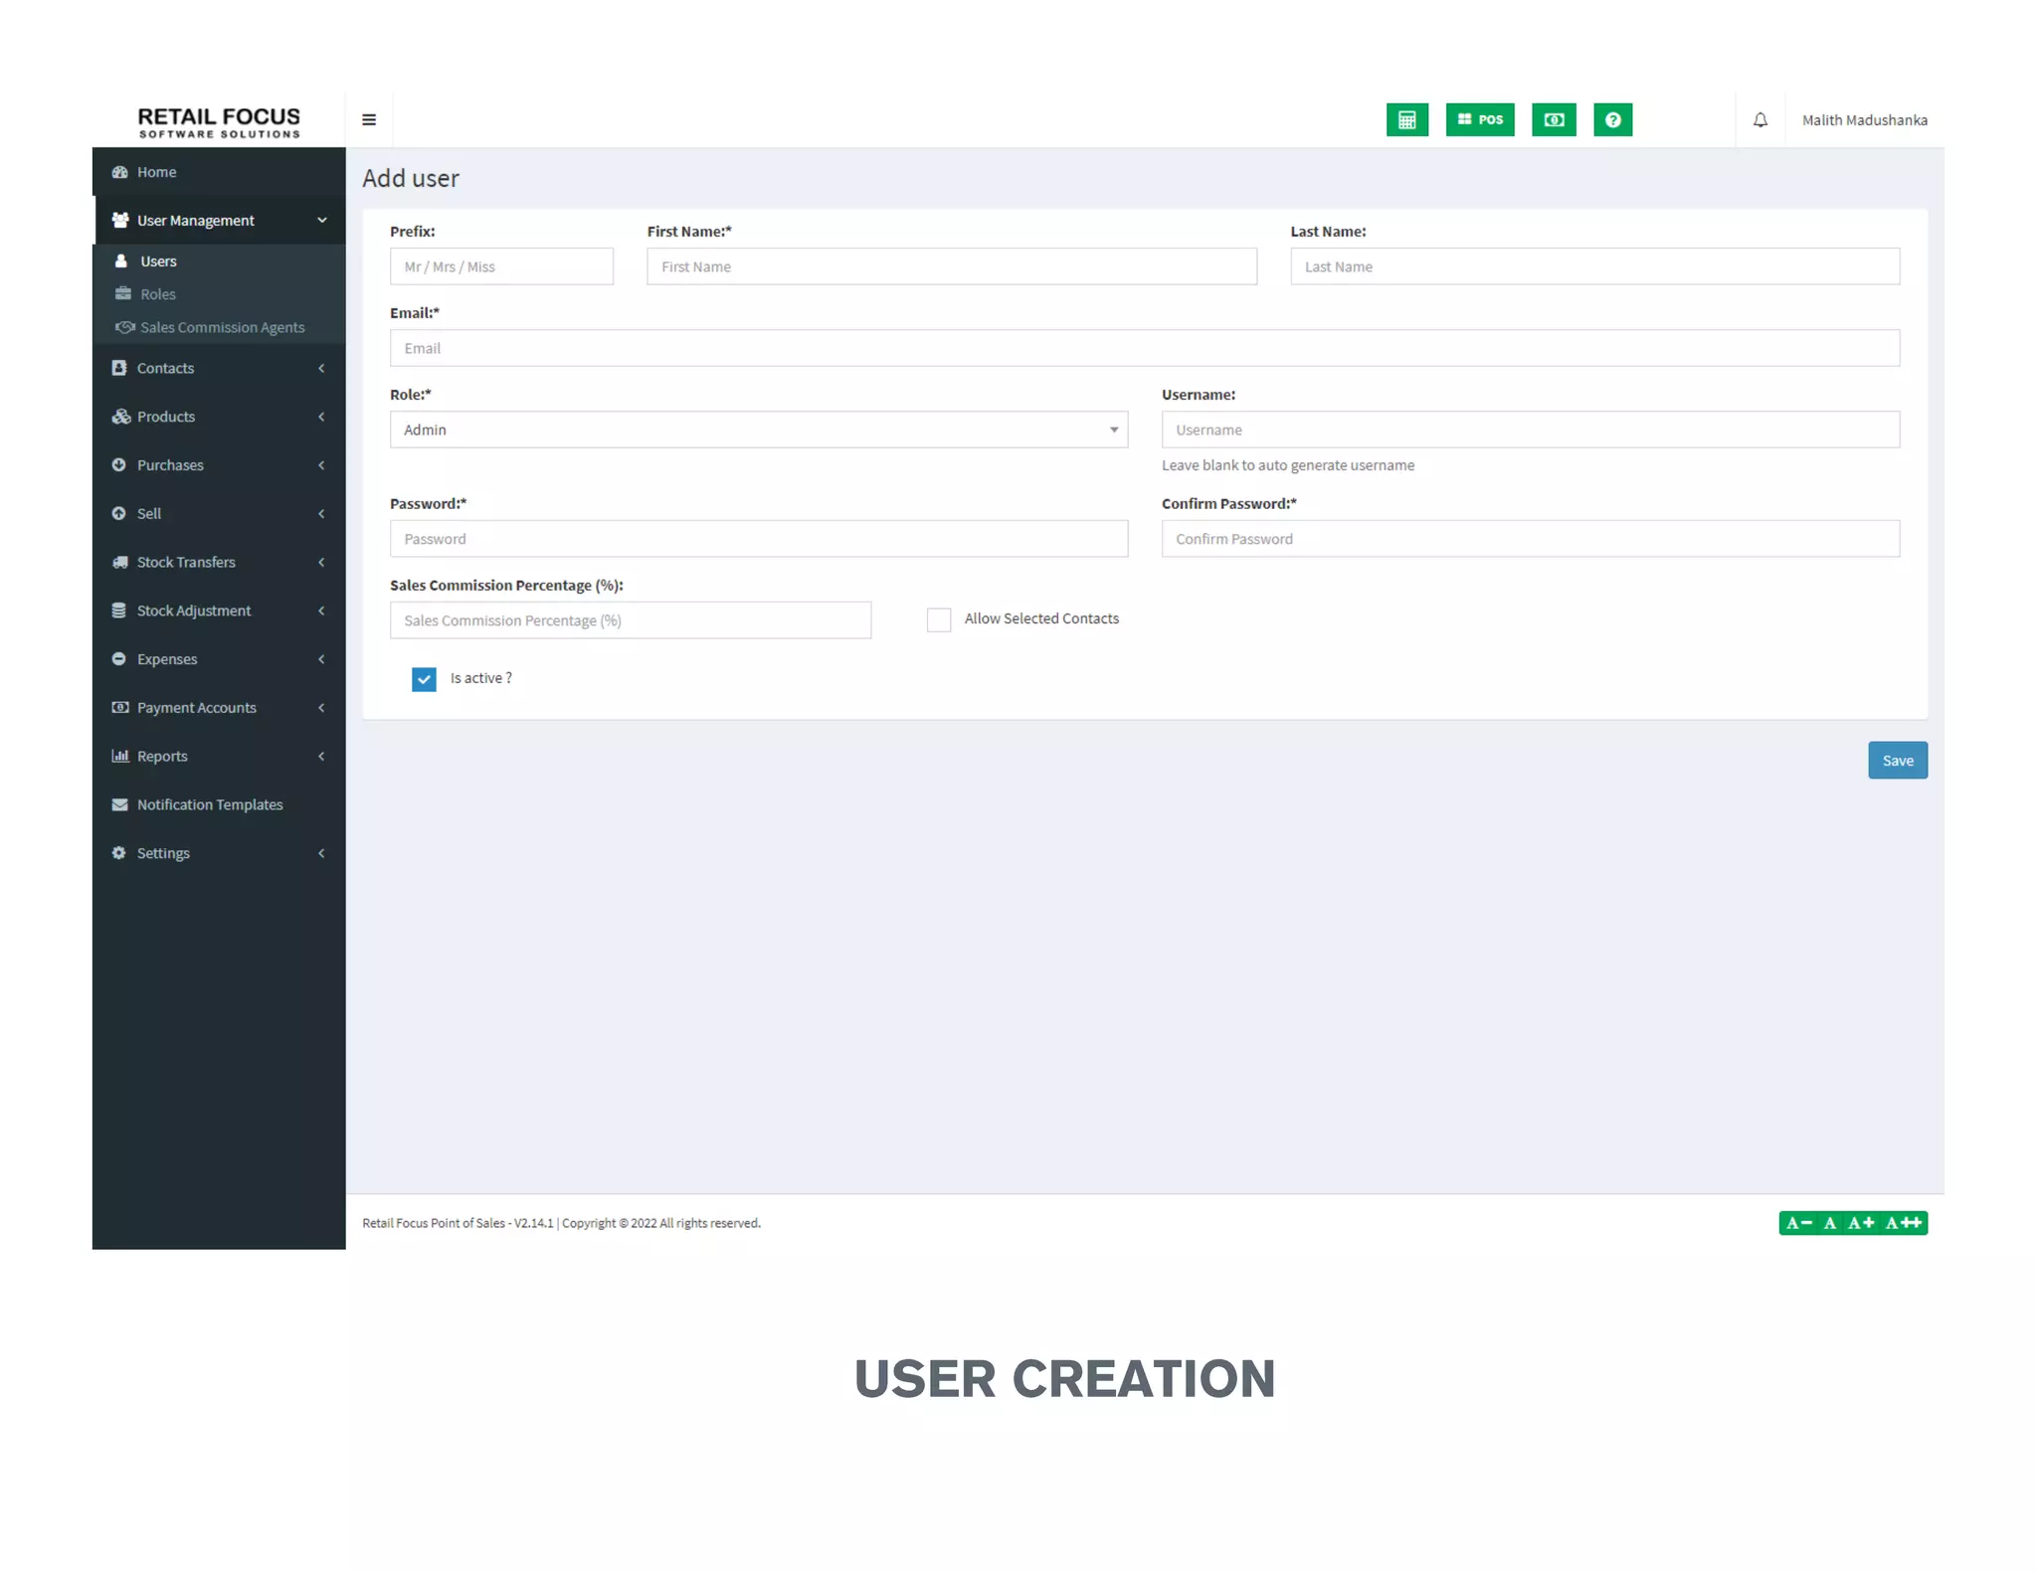Viewport: 2037px width, 1573px height.
Task: Open Malith Madushanka user menu
Action: (1864, 120)
